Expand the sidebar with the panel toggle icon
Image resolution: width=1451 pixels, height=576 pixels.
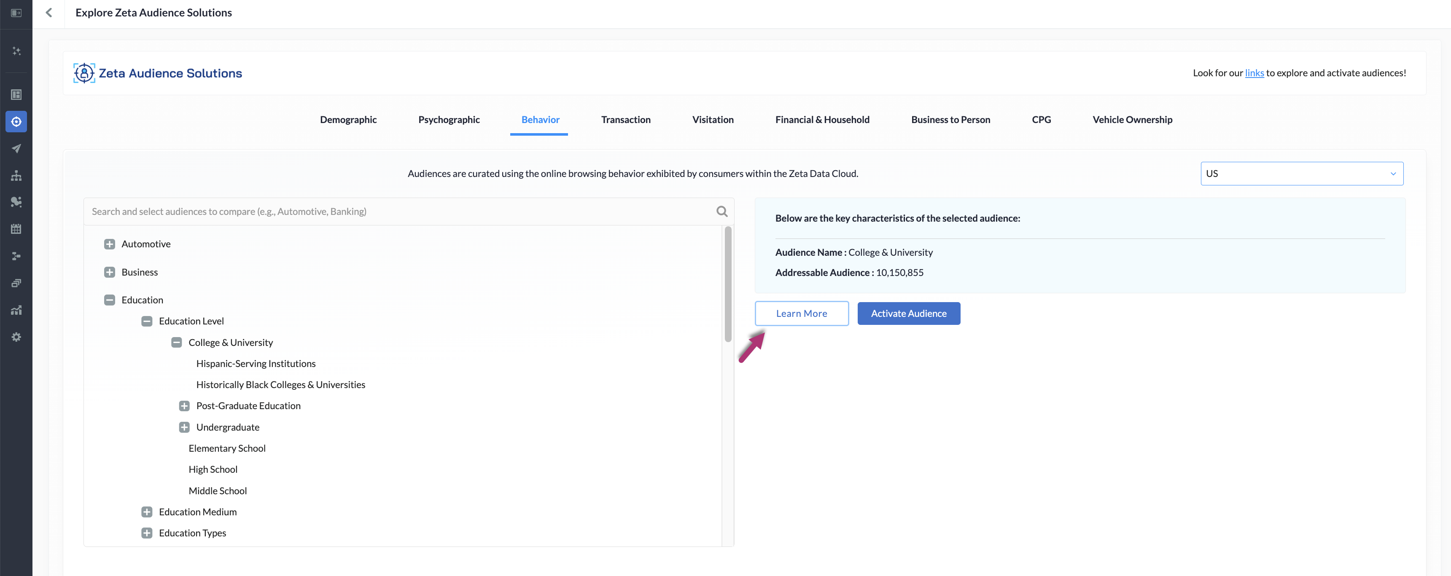tap(16, 12)
